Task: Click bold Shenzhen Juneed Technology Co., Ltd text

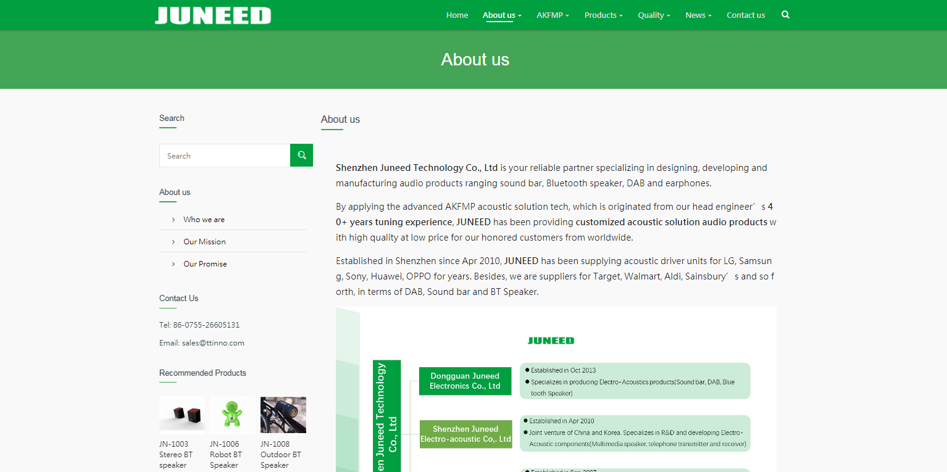Action: 417,168
